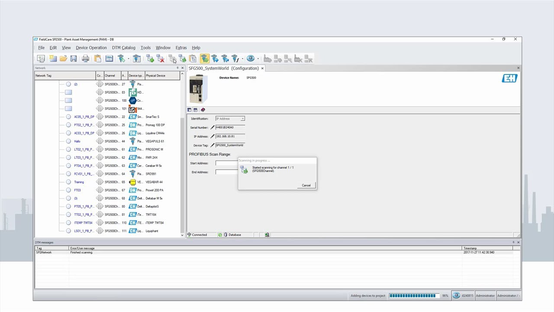Click the device list toolbar icon
The height and width of the screenshot is (312, 554).
(136, 58)
